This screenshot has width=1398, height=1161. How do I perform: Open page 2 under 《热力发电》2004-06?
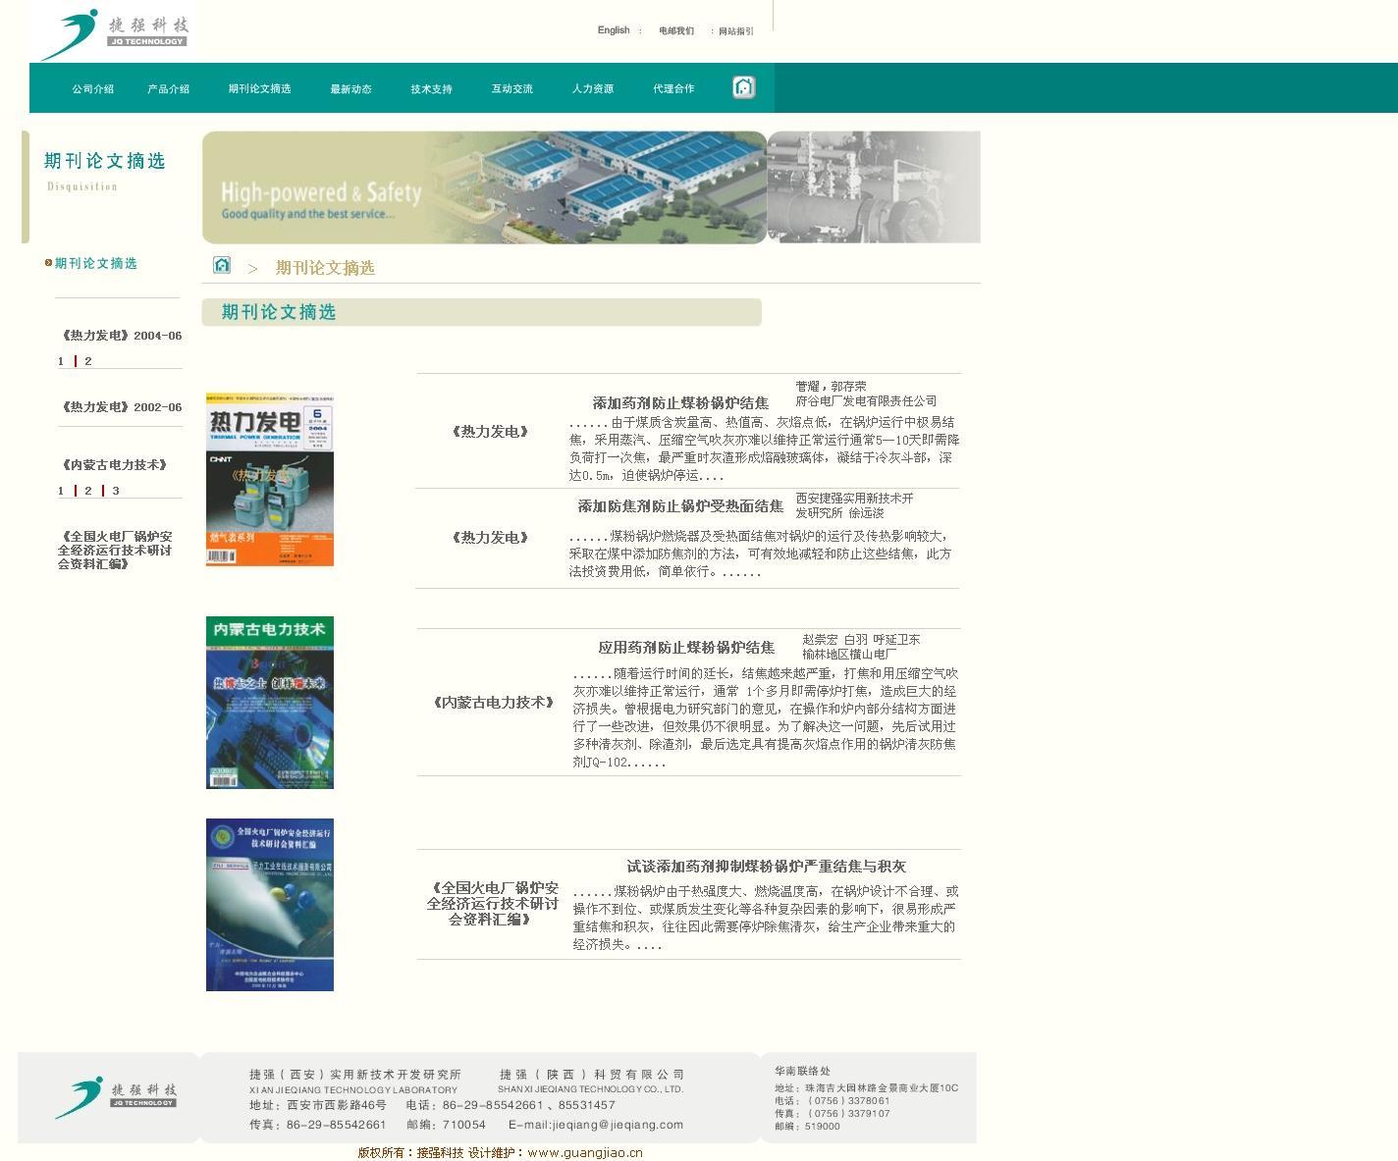(x=88, y=361)
